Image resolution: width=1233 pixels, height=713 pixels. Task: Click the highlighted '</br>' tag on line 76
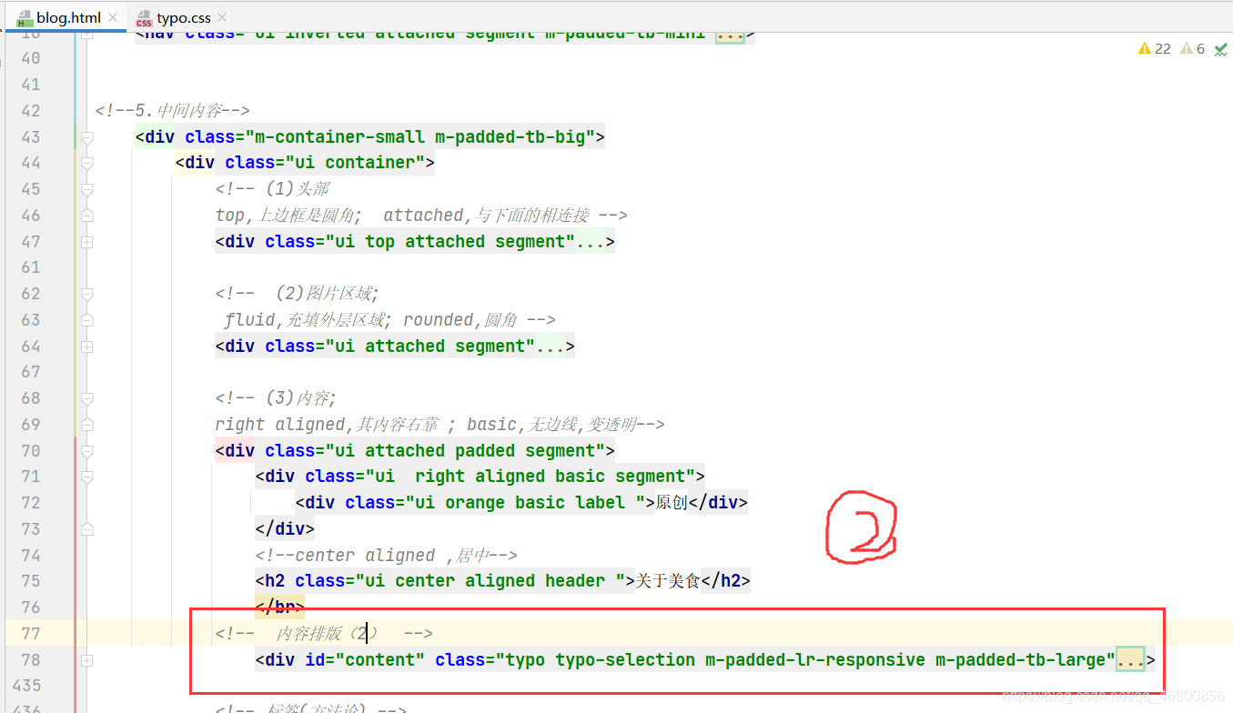(x=279, y=608)
